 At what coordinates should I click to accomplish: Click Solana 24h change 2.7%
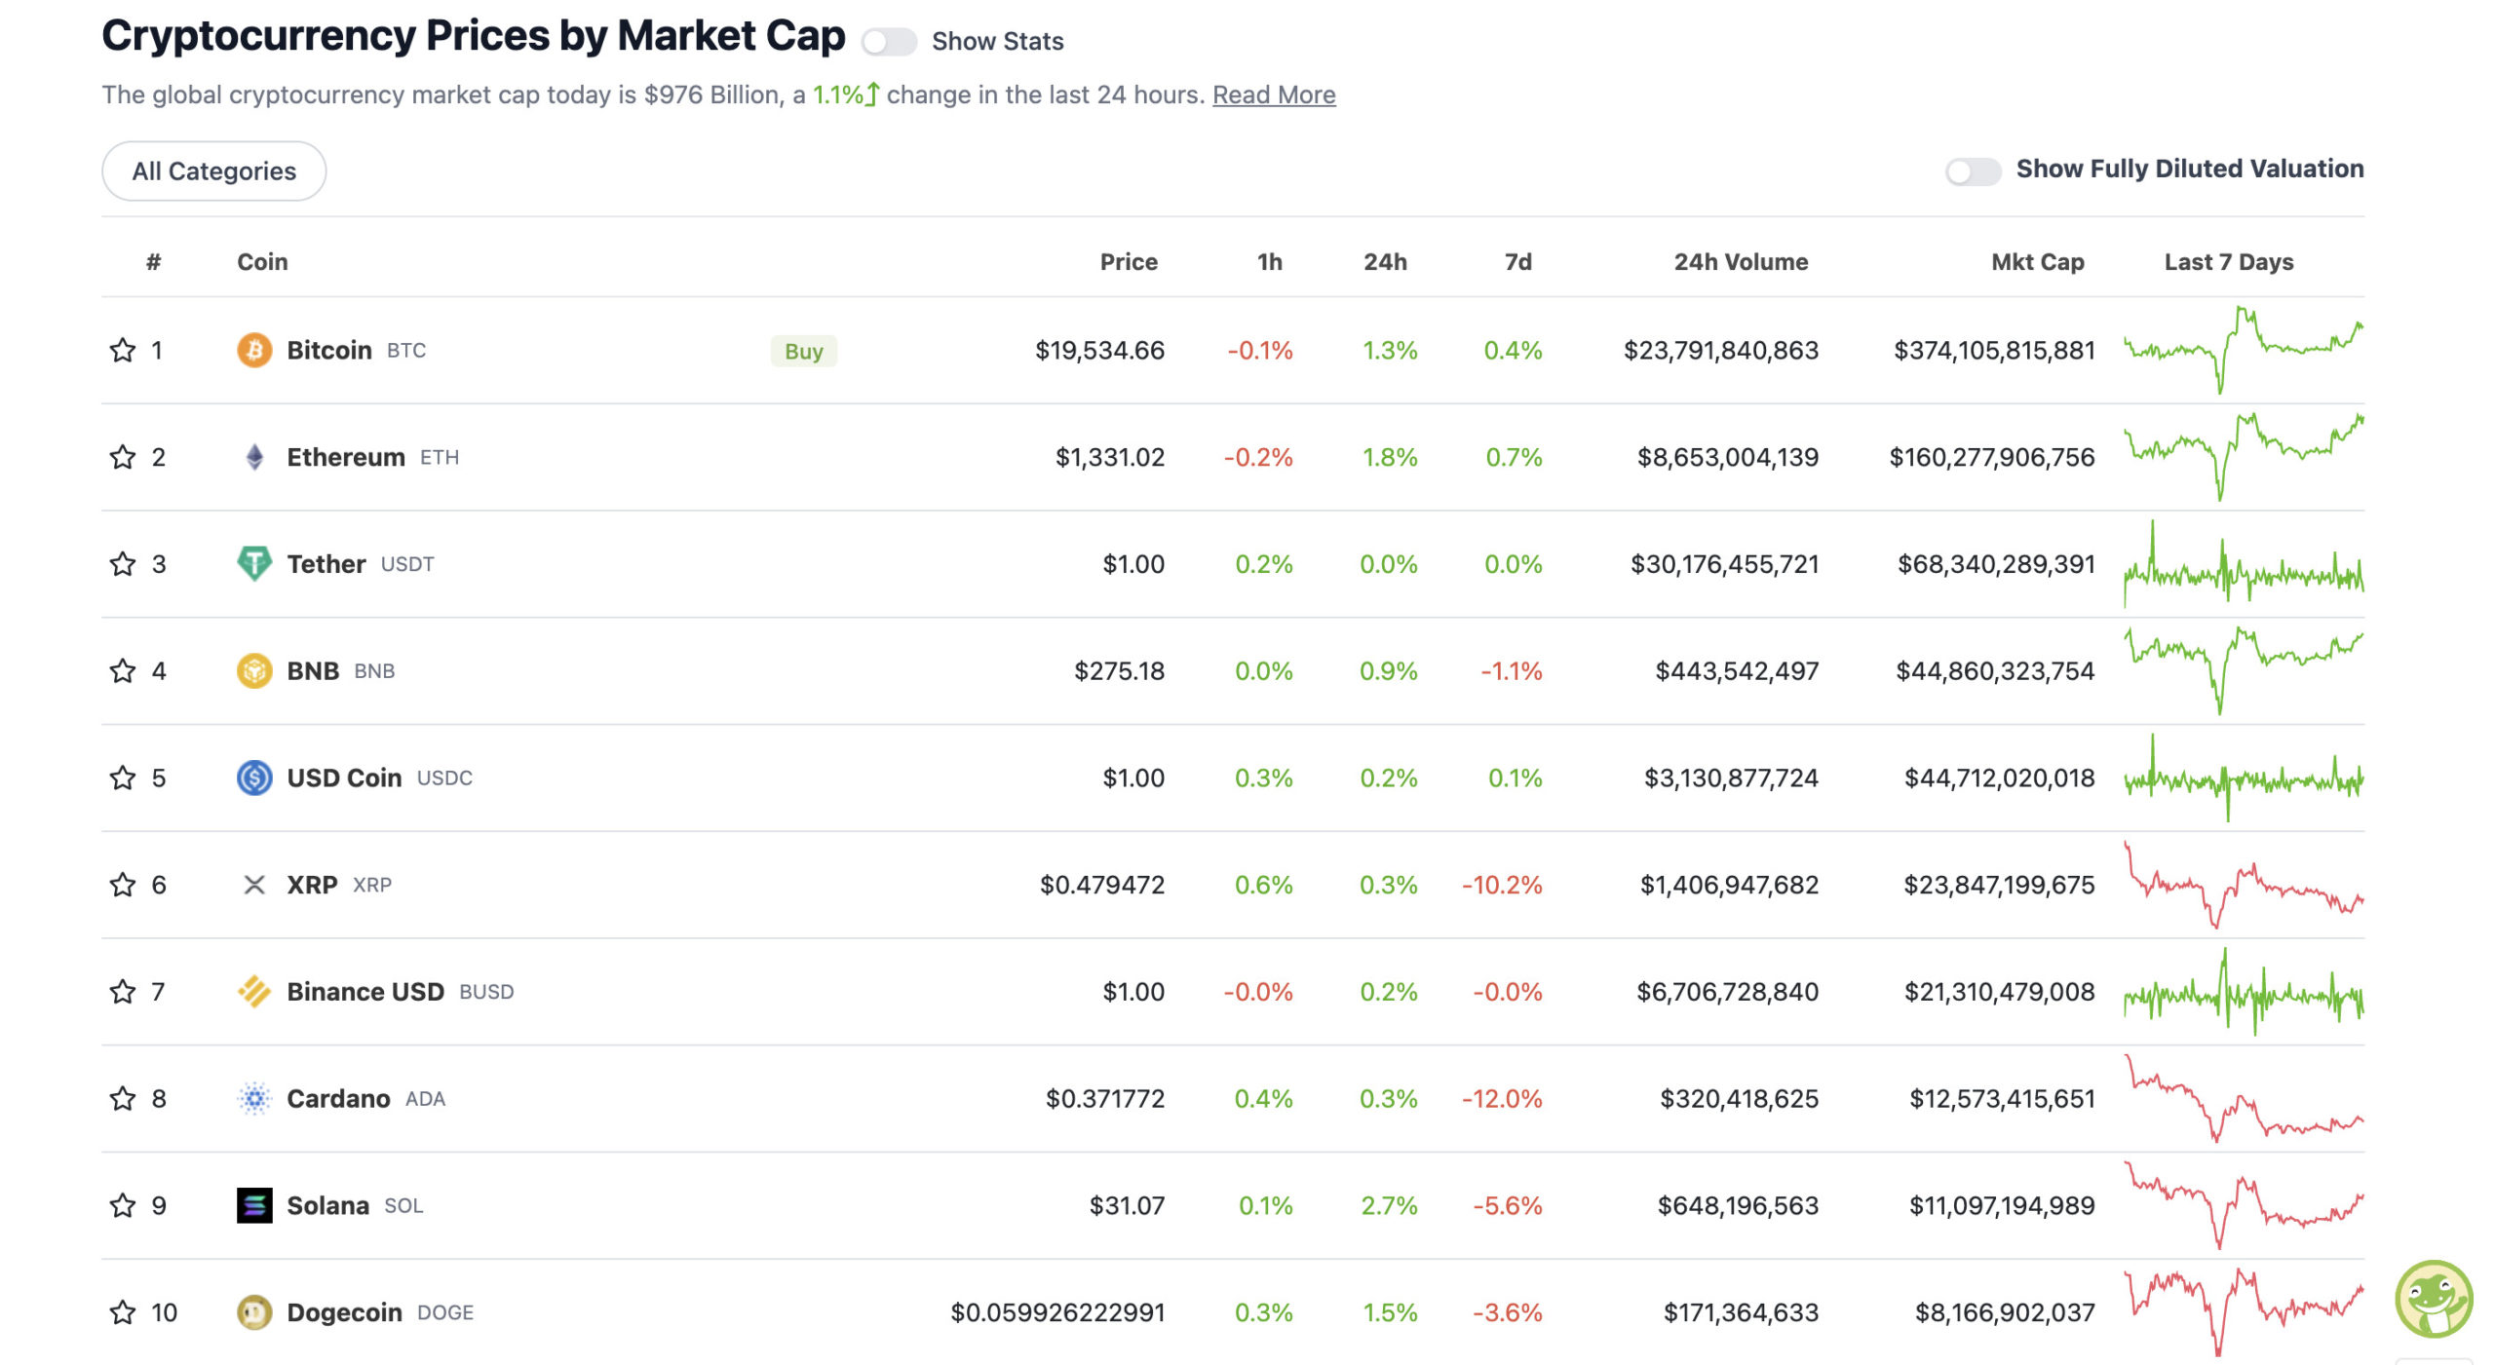pos(1389,1206)
